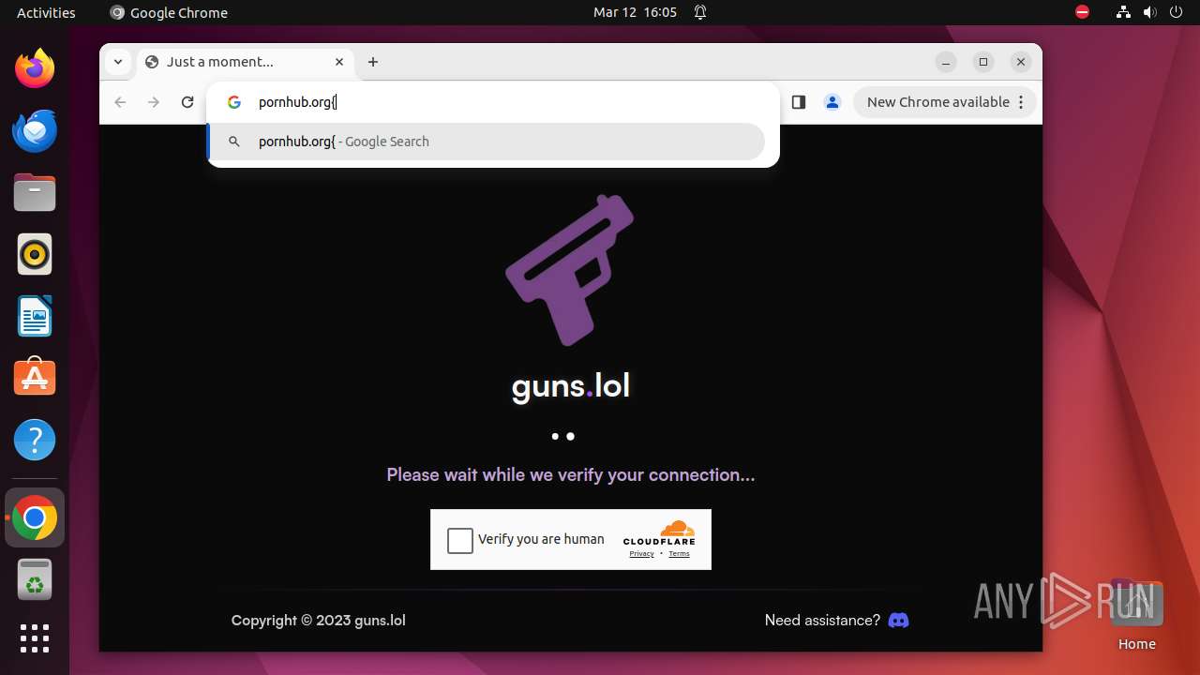
Task: Click the guns.lol title text
Action: point(571,385)
